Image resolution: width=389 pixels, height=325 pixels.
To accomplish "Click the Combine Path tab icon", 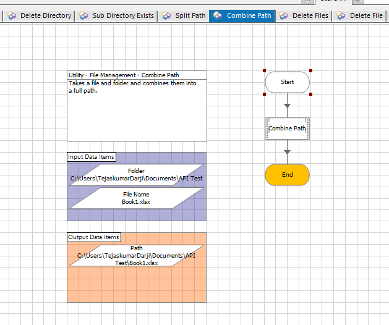I will tap(218, 15).
